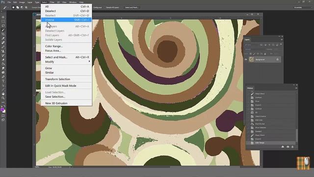
Task: Choose Grow from the Select menu
Action: click(x=67, y=68)
